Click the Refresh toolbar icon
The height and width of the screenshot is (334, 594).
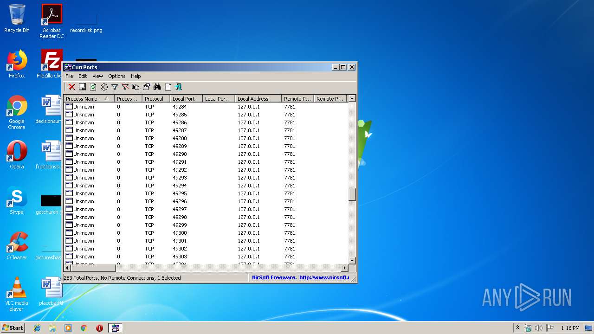click(93, 87)
